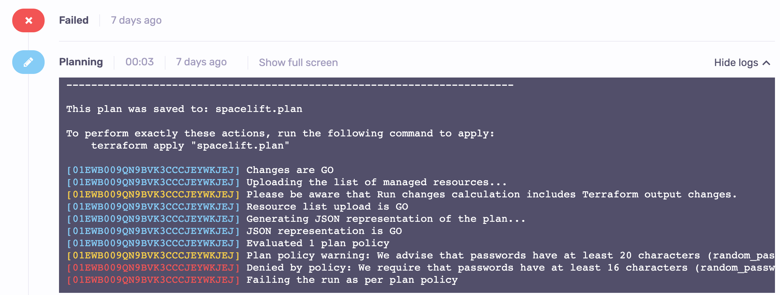Click the 'Failing the run as per plan policy' message
Image resolution: width=780 pixels, height=295 pixels.
pyautogui.click(x=352, y=280)
